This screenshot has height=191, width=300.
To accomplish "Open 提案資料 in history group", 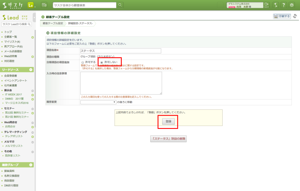I will click(9, 171).
